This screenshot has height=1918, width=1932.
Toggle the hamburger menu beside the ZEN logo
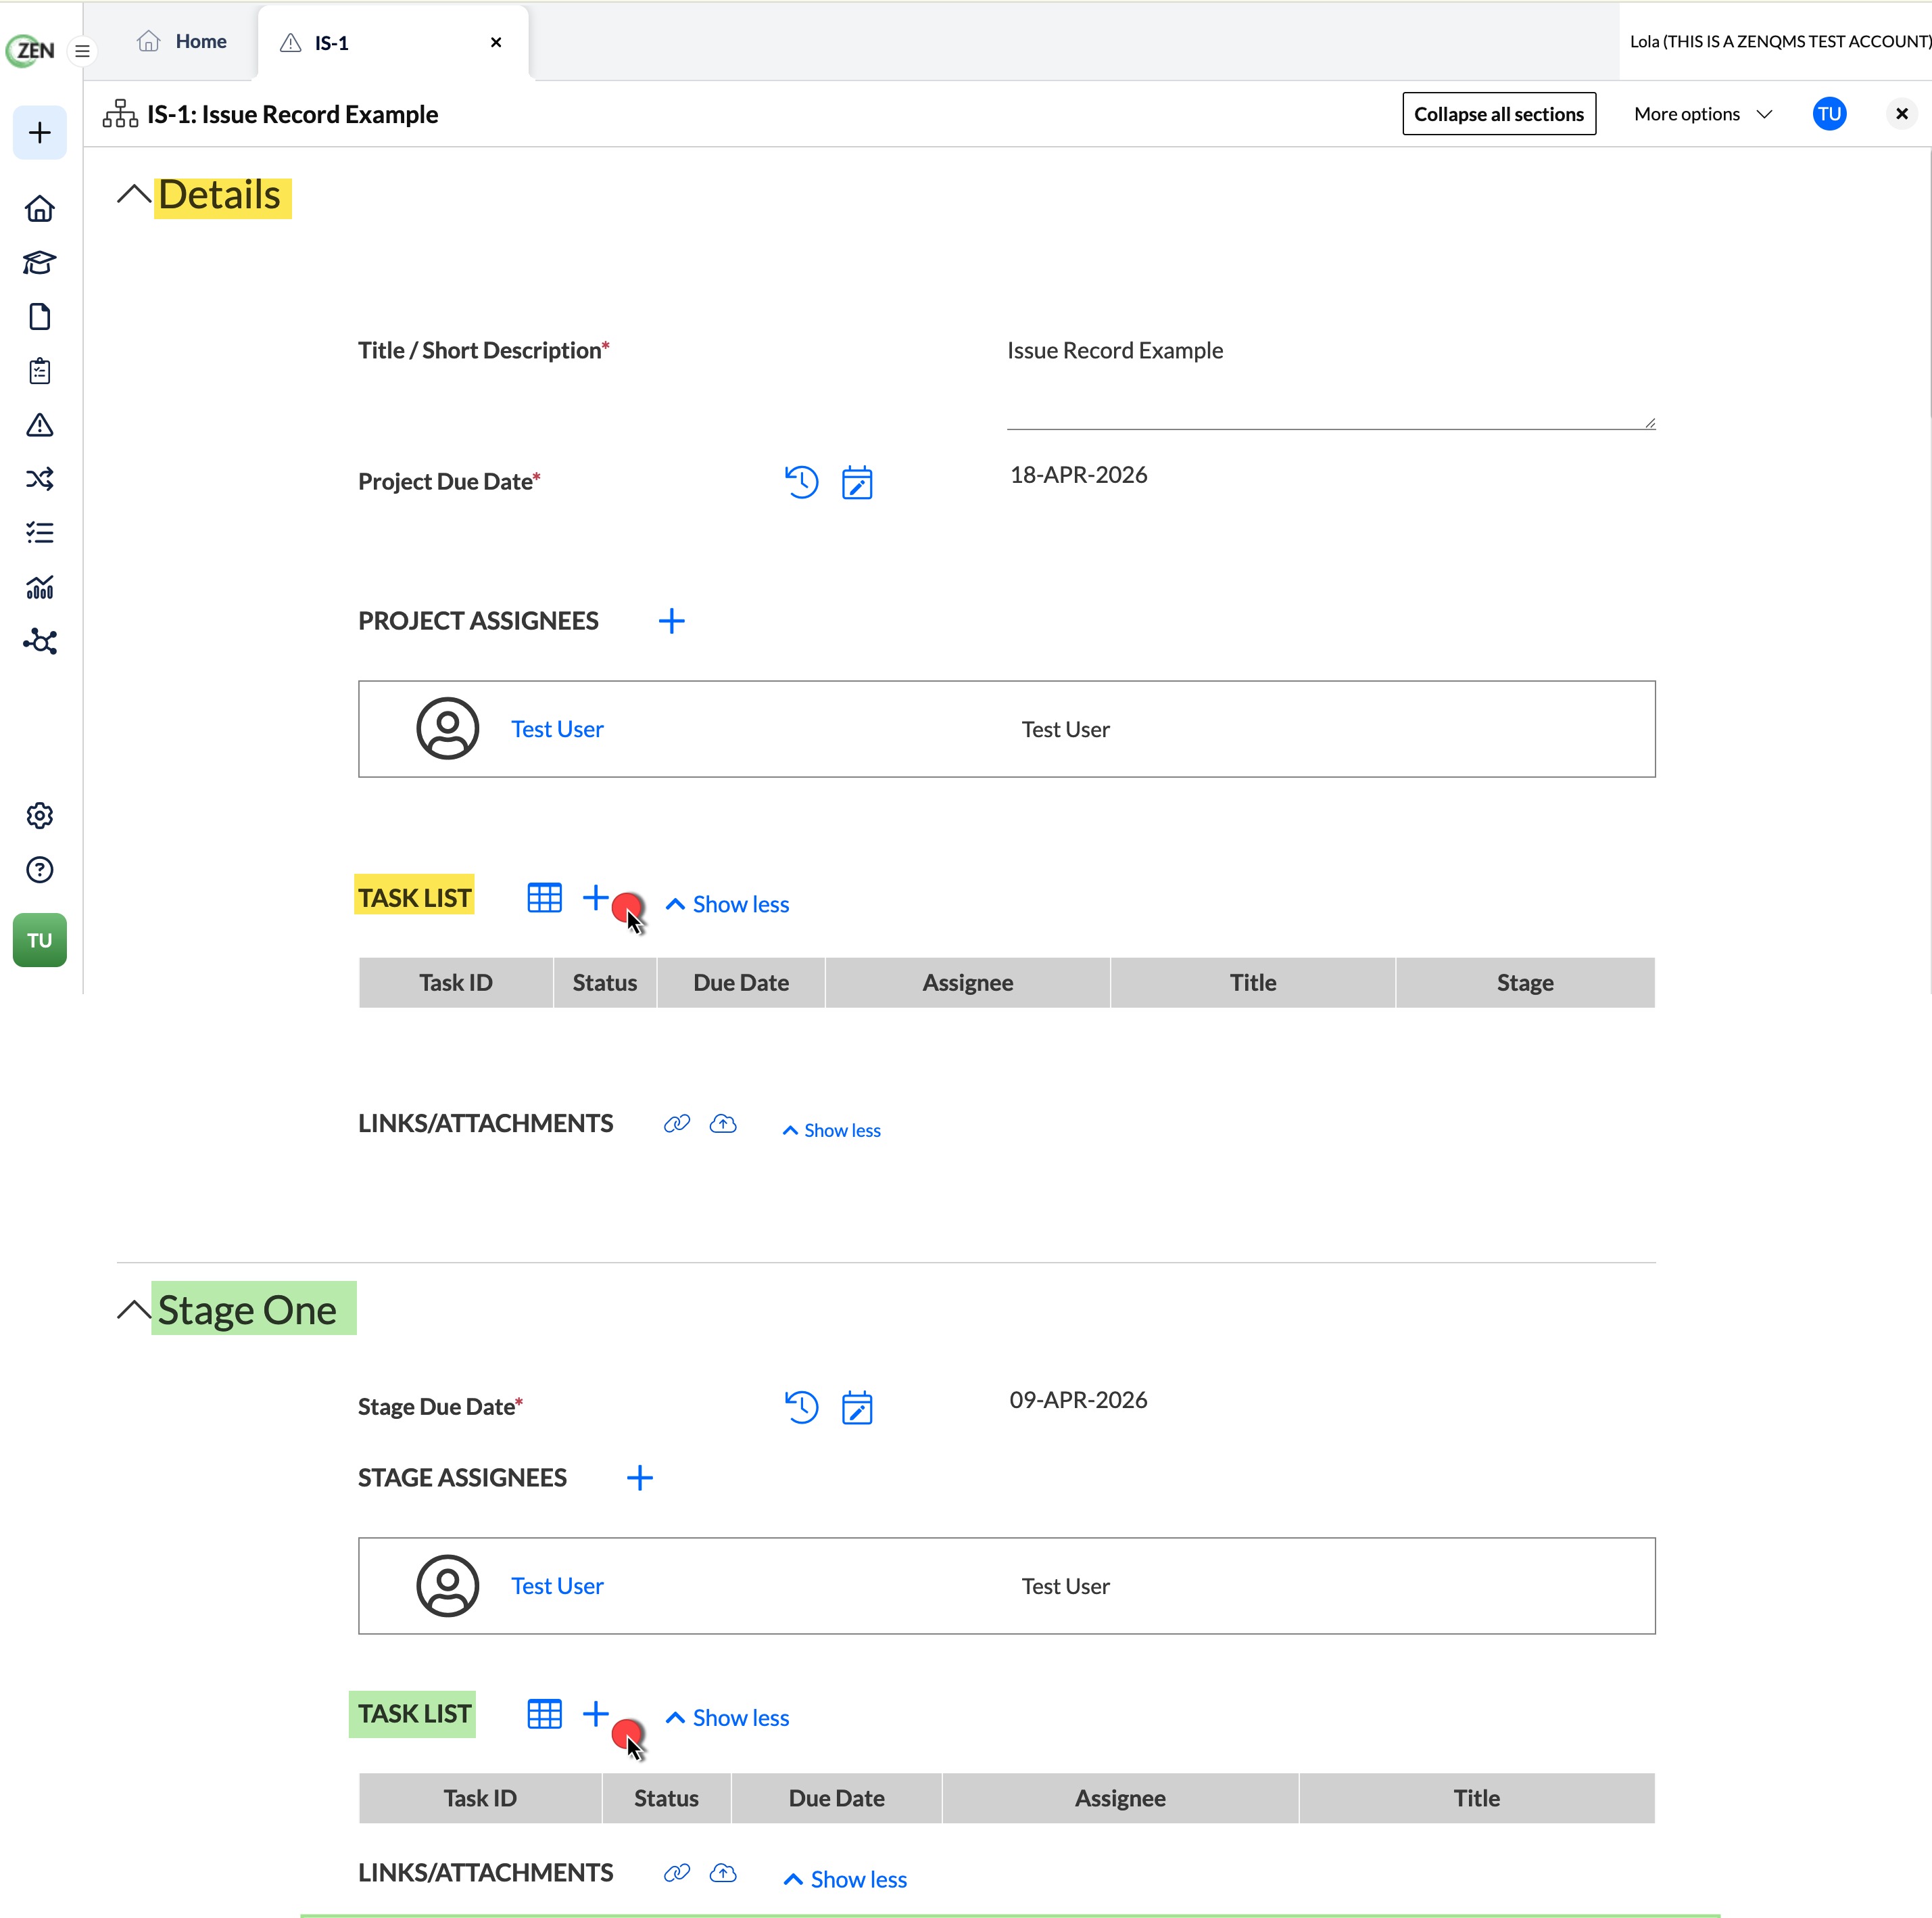pyautogui.click(x=83, y=50)
